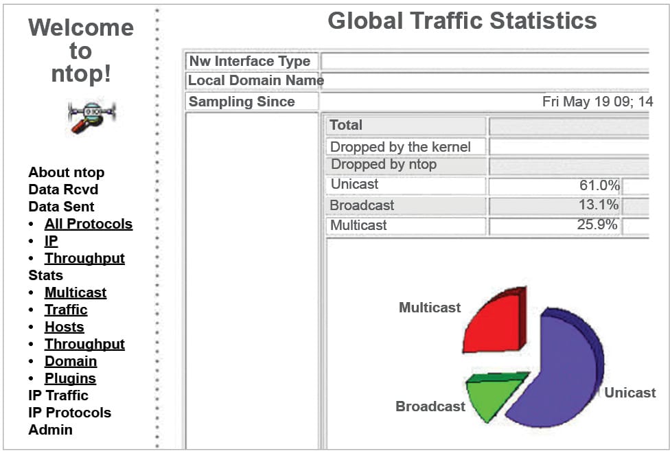Open the Plugins link

tap(70, 378)
